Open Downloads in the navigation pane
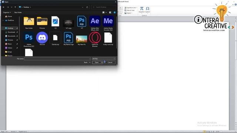The image size is (237, 133). click(10, 32)
